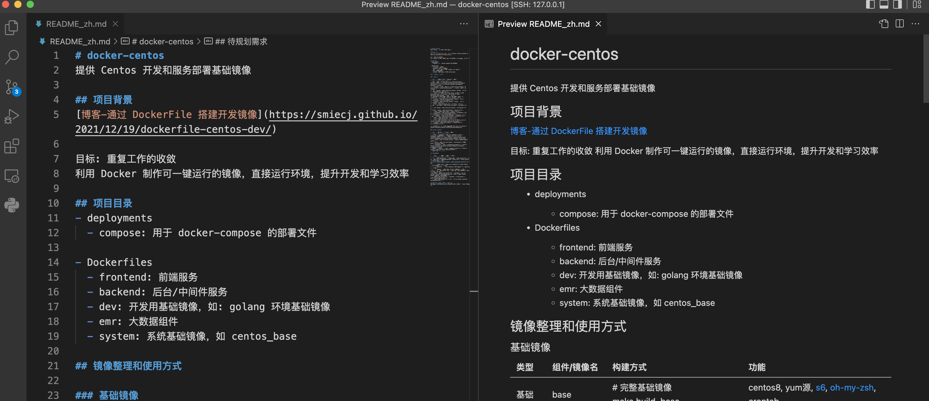The height and width of the screenshot is (401, 929).
Task: Open the Explorer view in activity bar
Action: (12, 28)
